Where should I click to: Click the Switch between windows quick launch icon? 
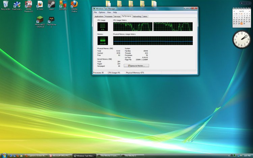(15, 156)
